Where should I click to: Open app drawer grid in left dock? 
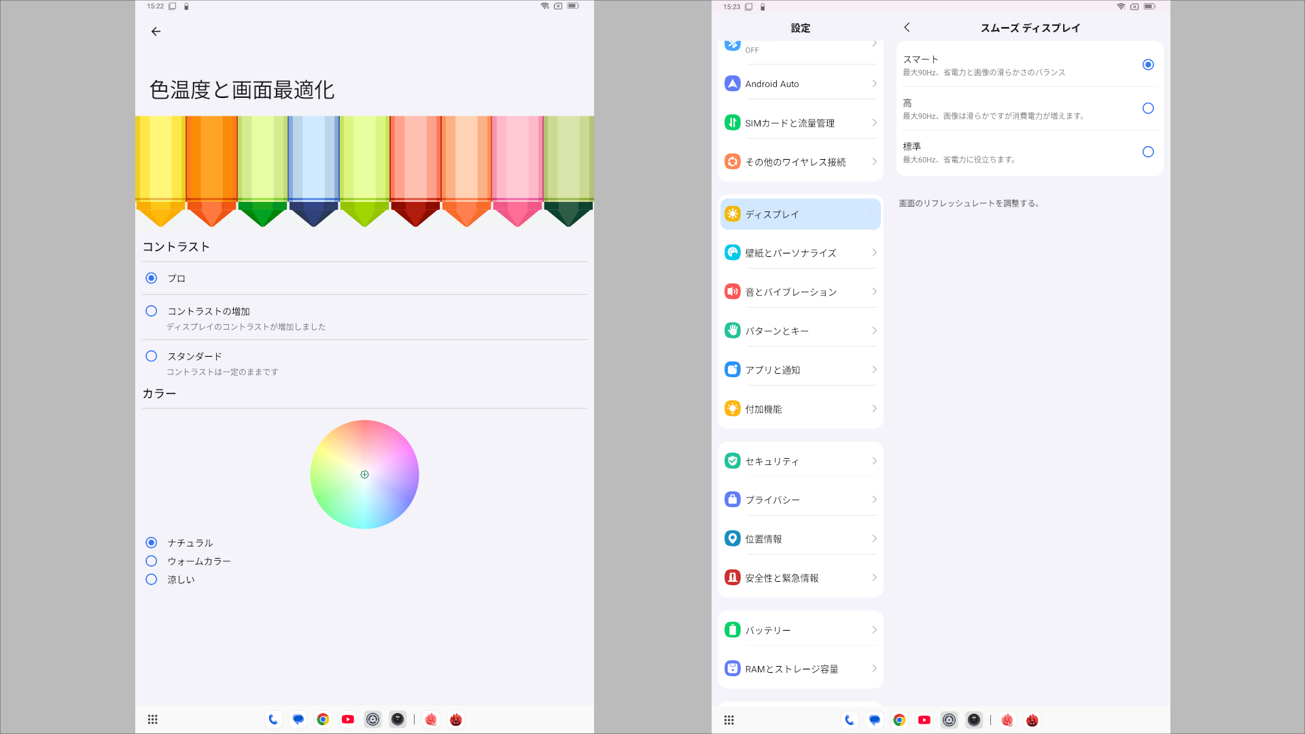coord(153,719)
